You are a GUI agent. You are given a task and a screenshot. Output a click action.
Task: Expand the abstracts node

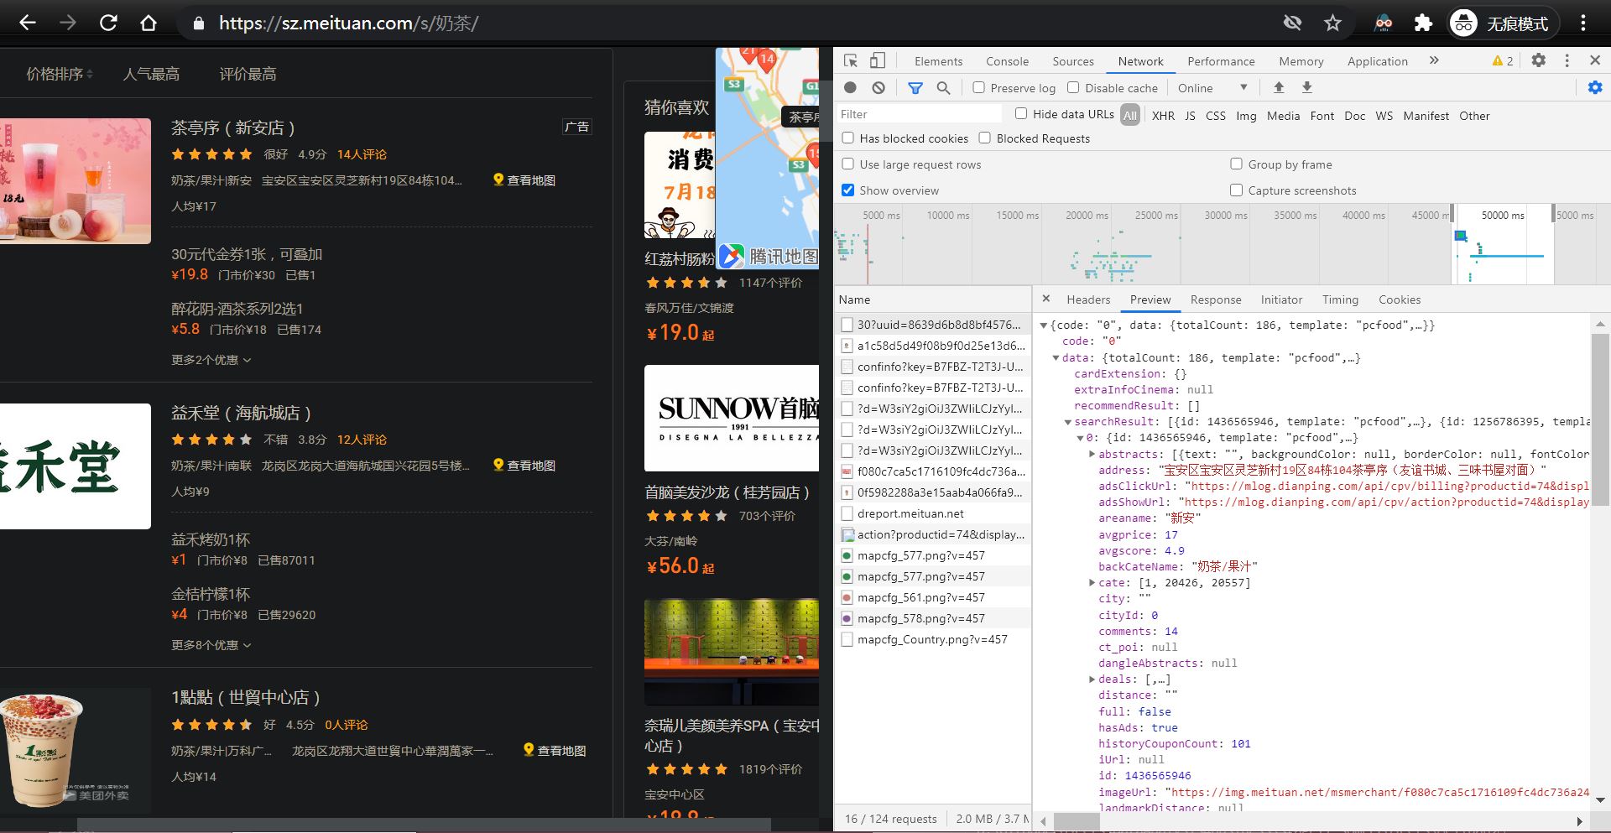(x=1092, y=454)
